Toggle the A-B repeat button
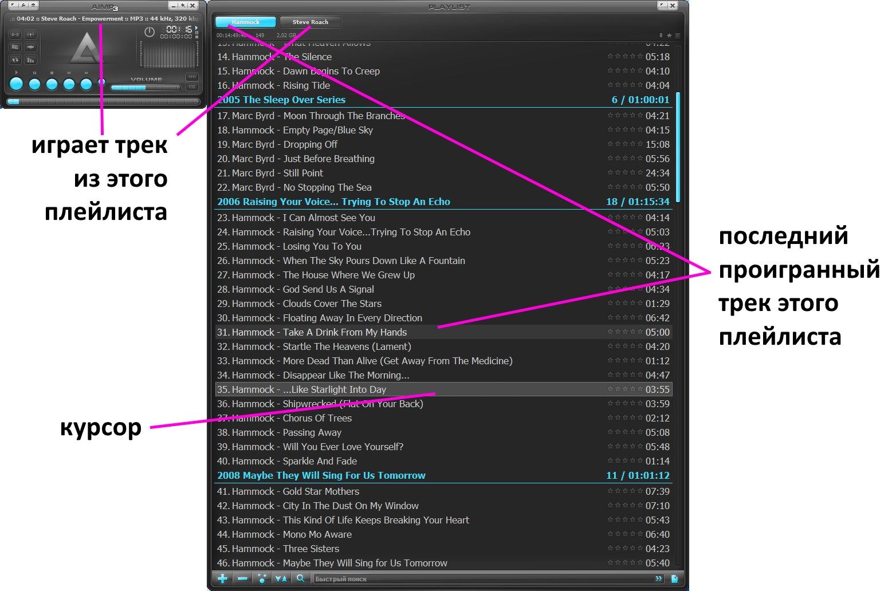 [x=15, y=34]
